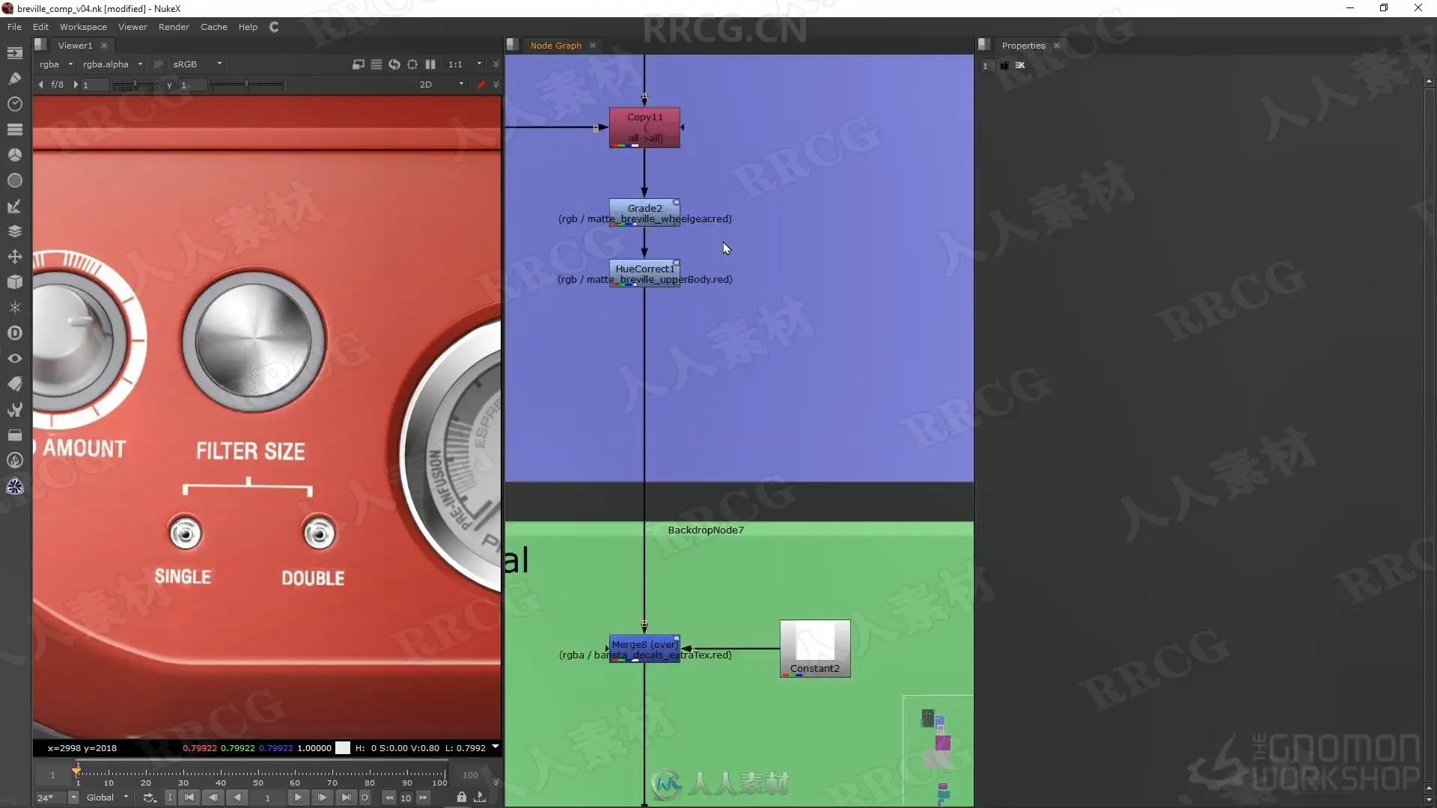The height and width of the screenshot is (808, 1437).
Task: Click the current frame number field
Action: click(x=267, y=798)
